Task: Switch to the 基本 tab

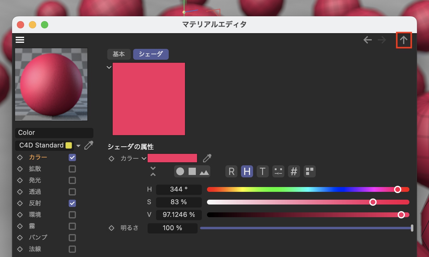Action: tap(119, 54)
